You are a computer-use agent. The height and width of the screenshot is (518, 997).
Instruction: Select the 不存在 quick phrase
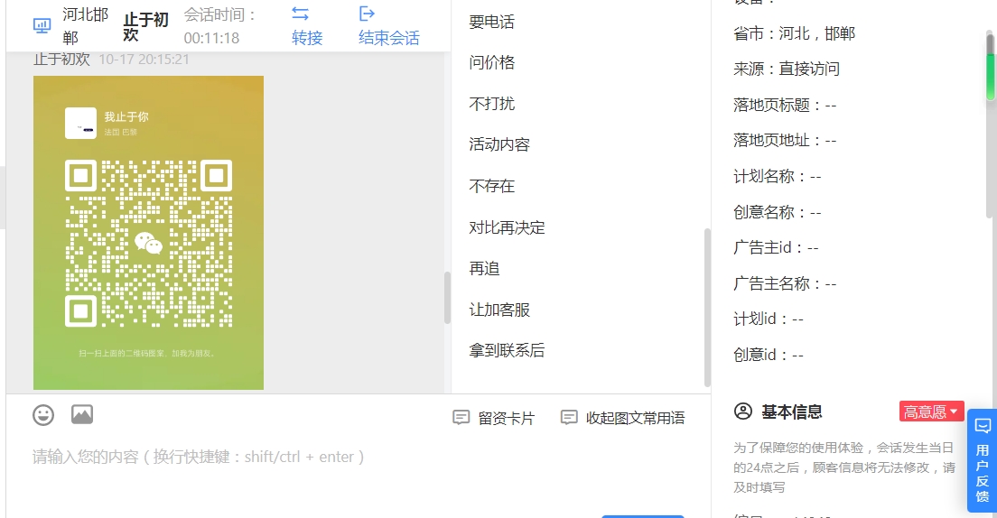click(491, 186)
